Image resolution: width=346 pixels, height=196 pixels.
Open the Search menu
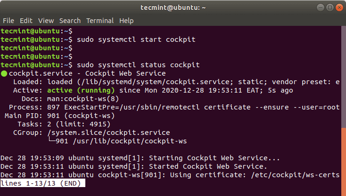(x=70, y=21)
